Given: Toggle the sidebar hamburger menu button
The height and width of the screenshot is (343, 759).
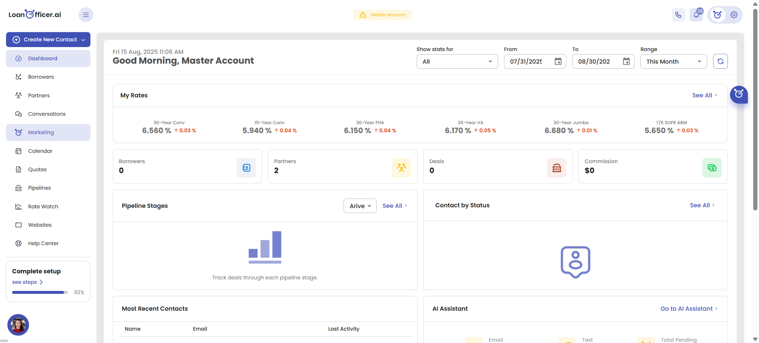Looking at the screenshot, I should click(x=86, y=15).
